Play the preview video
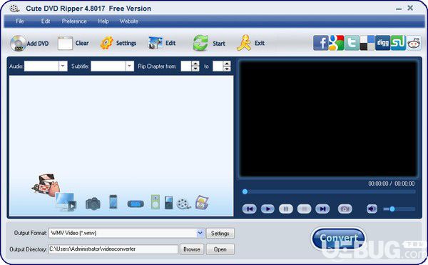Viewport: 428px width, 265px height. click(x=267, y=209)
